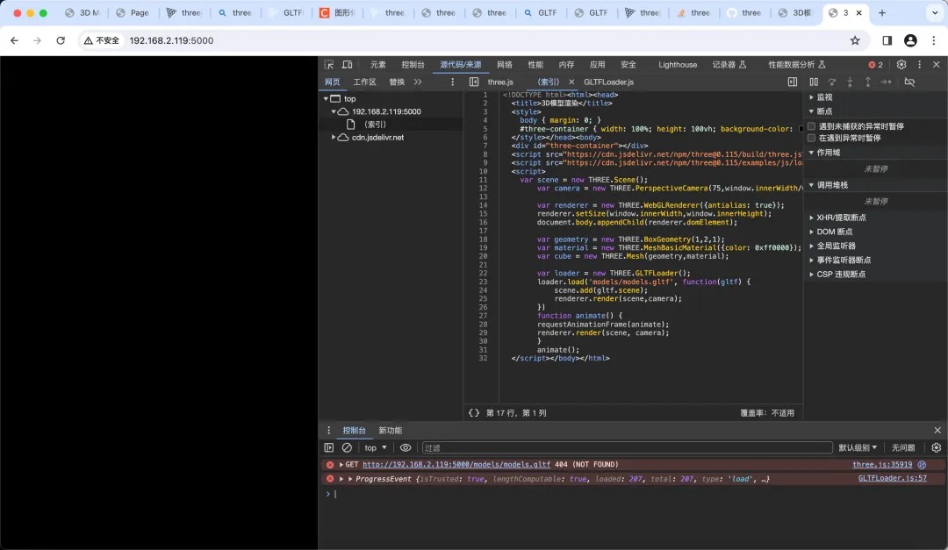The width and height of the screenshot is (948, 550).
Task: Clear the console icon
Action: (347, 448)
